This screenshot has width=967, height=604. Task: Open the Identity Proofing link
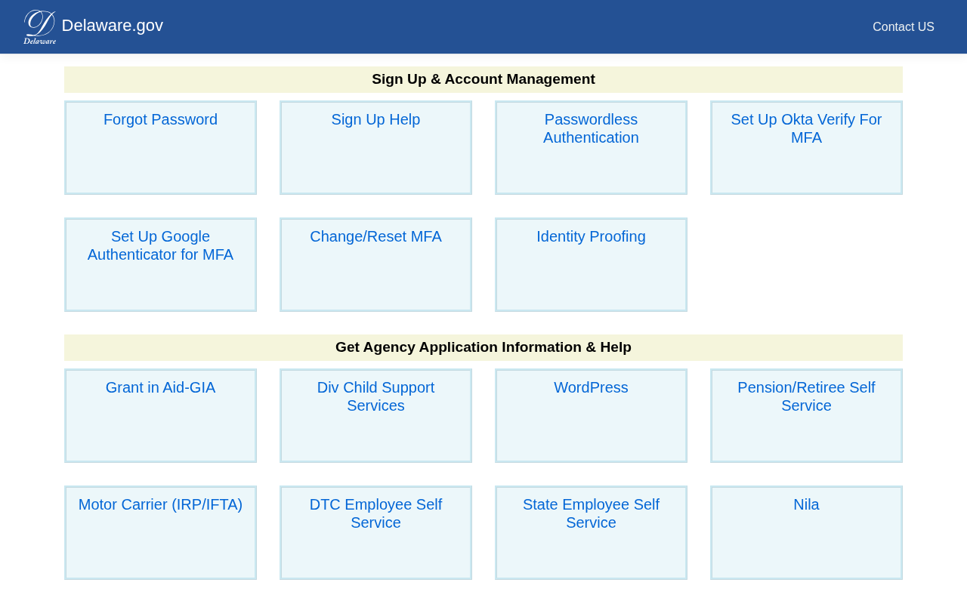pos(591,237)
